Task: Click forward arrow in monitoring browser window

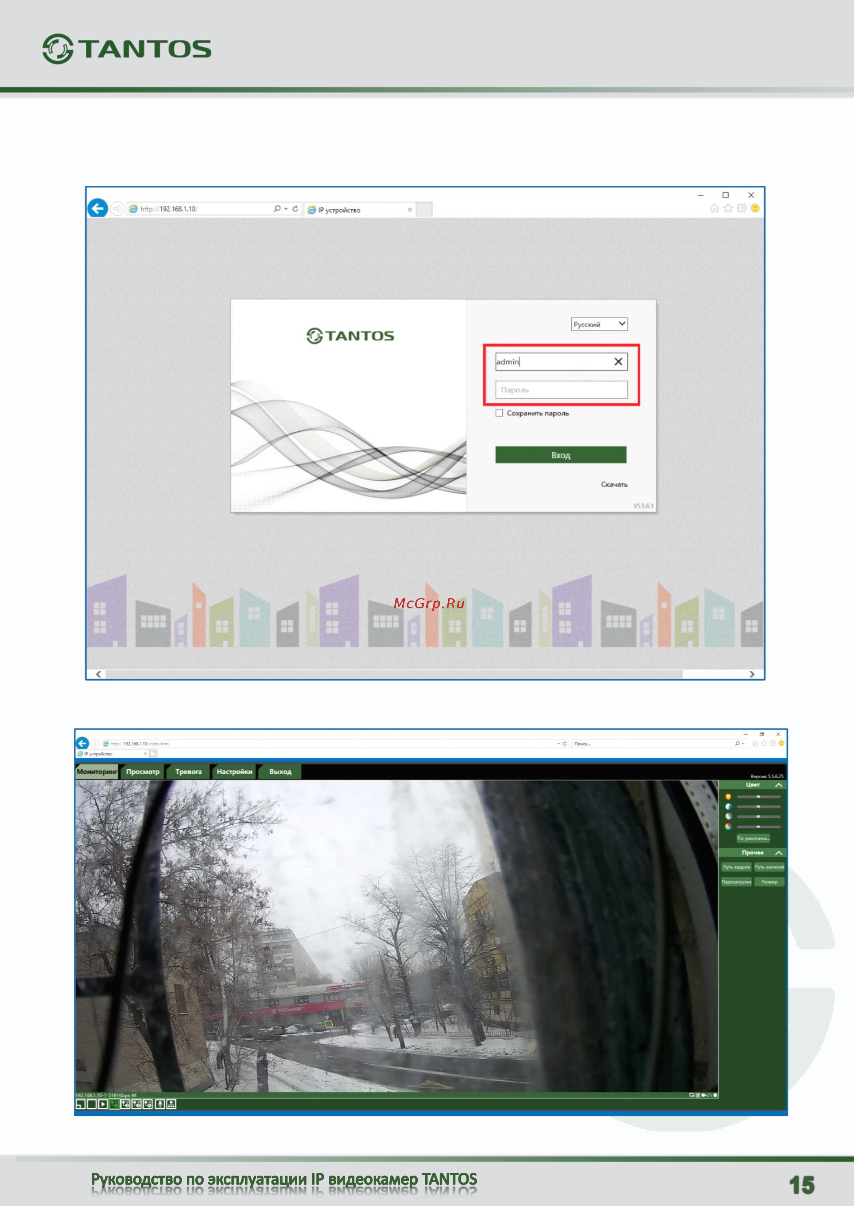Action: pyautogui.click(x=95, y=744)
